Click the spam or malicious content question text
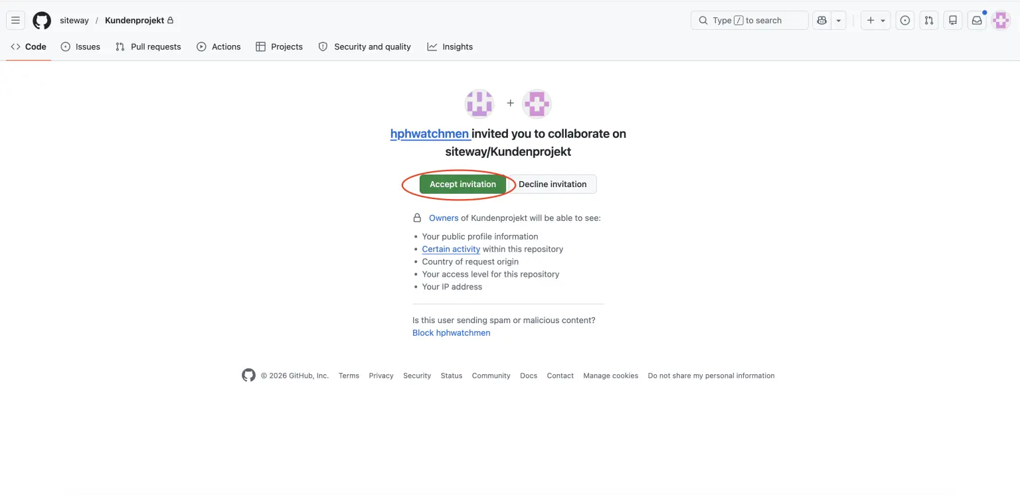This screenshot has height=495, width=1020. tap(504, 320)
